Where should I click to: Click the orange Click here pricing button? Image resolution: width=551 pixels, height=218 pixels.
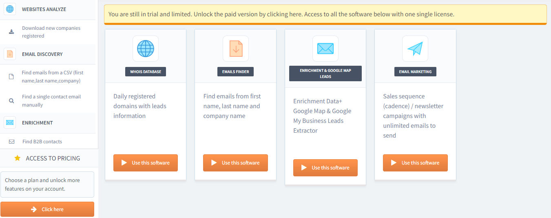tap(47, 209)
